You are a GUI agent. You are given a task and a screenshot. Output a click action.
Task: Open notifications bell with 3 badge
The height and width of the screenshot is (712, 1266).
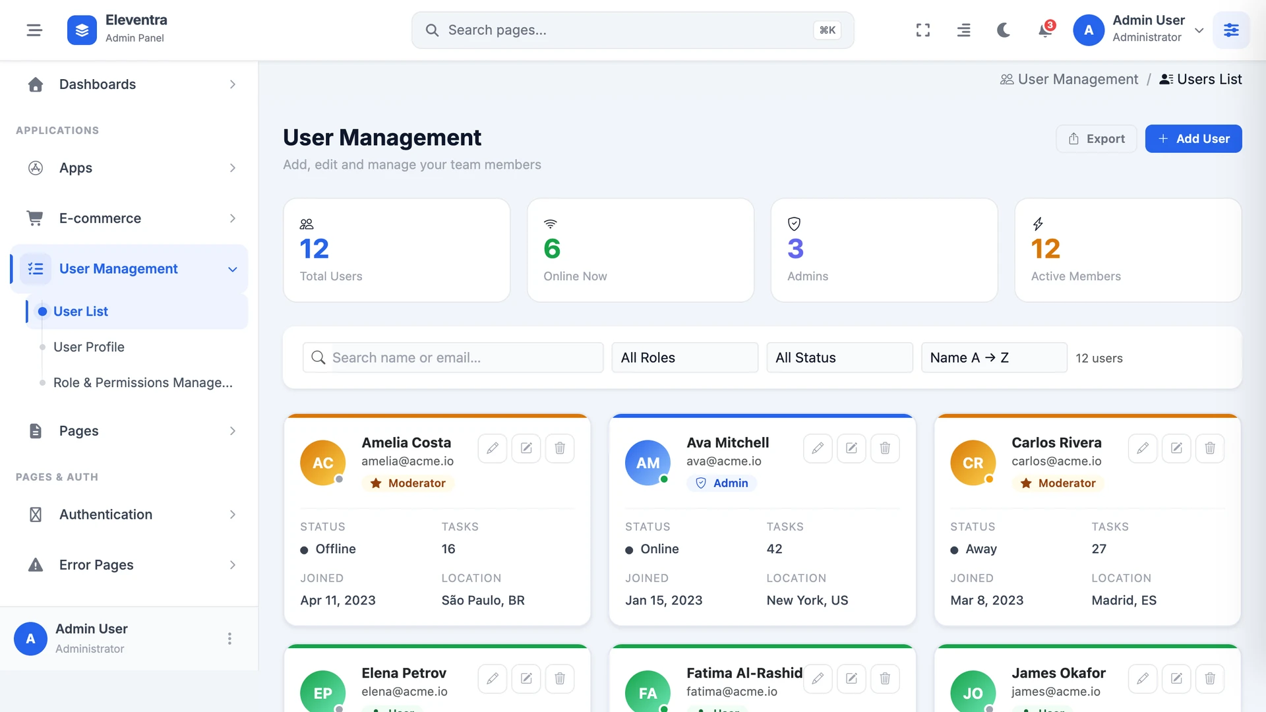[x=1045, y=30]
